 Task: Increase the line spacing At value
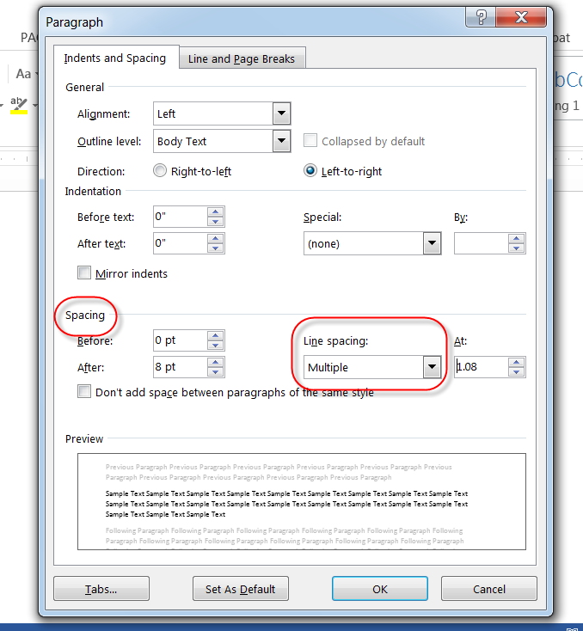(x=516, y=362)
